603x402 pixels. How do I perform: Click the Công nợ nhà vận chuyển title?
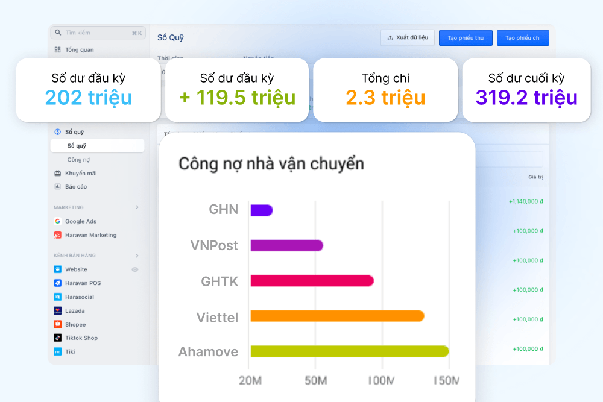click(271, 164)
